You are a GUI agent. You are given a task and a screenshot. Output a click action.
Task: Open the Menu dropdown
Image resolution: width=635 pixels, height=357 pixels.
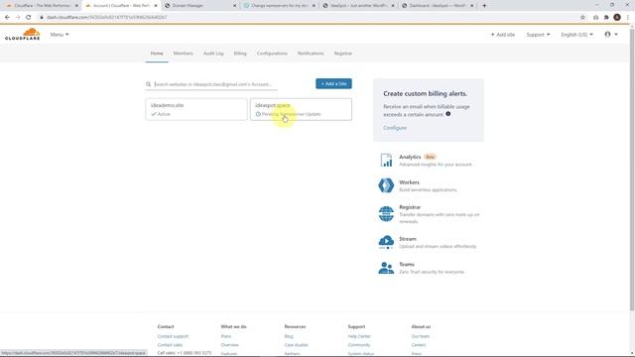60,35
